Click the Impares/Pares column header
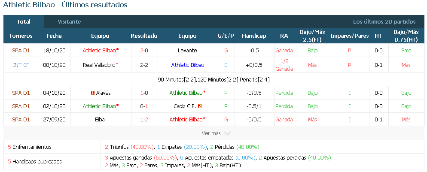The height and width of the screenshot is (172, 427). tap(350, 36)
